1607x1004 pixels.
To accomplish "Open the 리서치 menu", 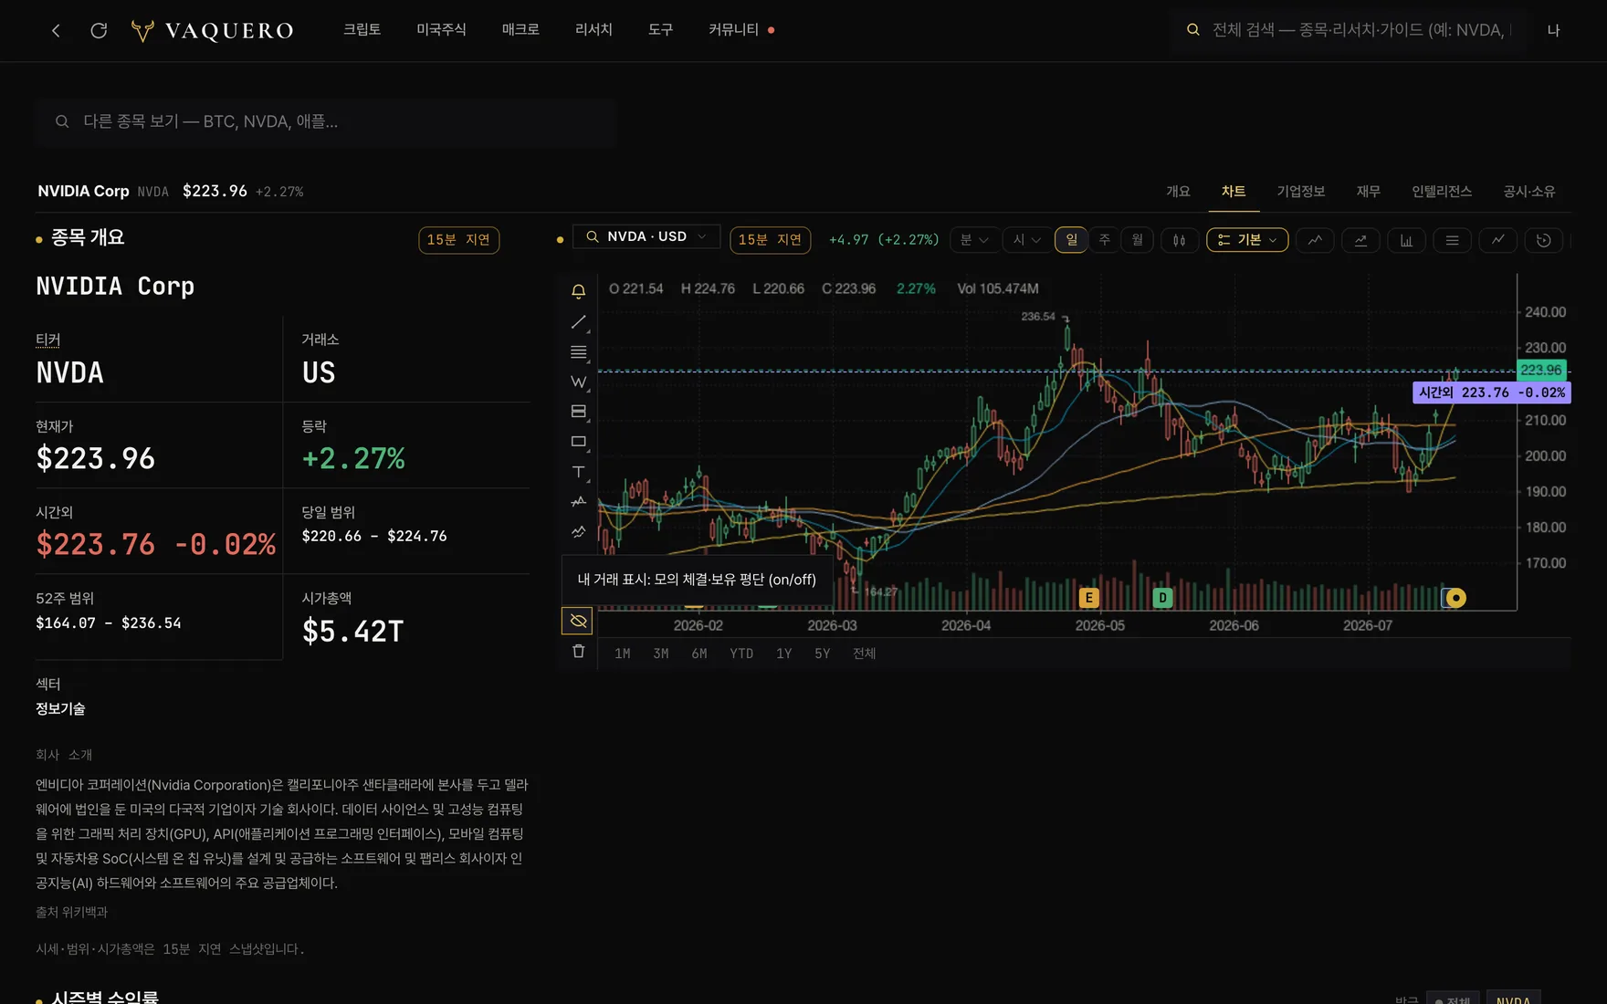I will [x=593, y=30].
